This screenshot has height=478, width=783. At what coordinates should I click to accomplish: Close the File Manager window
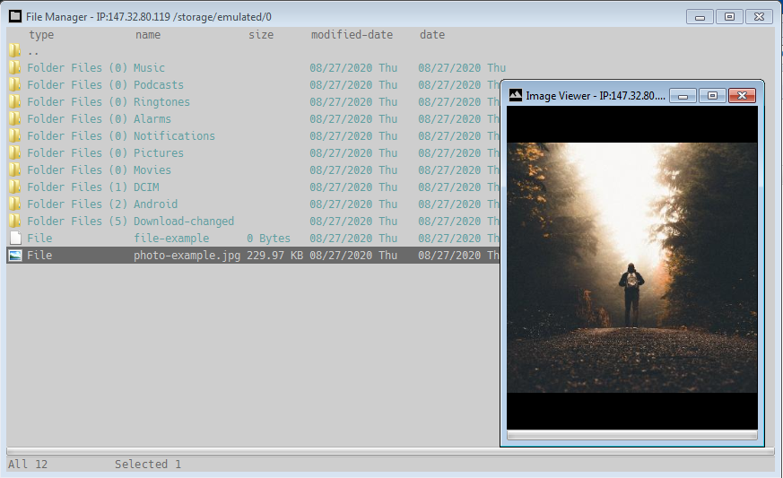click(759, 17)
